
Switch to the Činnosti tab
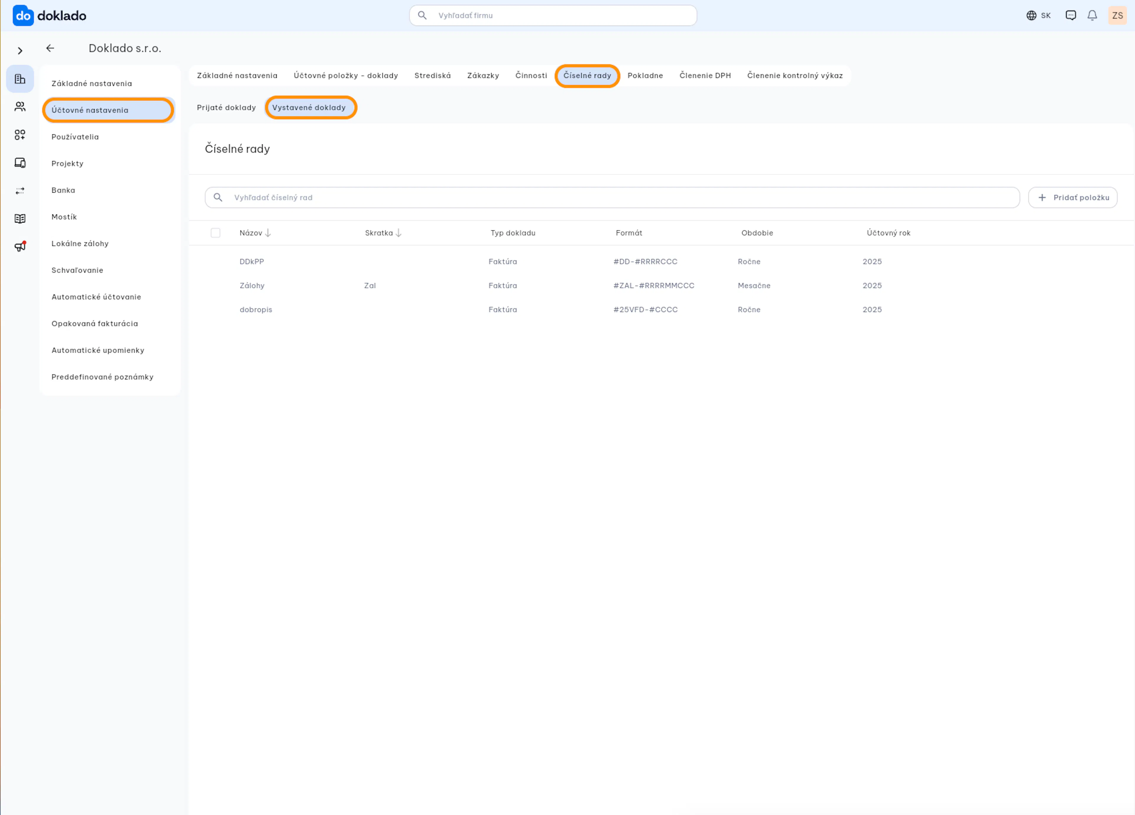(531, 76)
